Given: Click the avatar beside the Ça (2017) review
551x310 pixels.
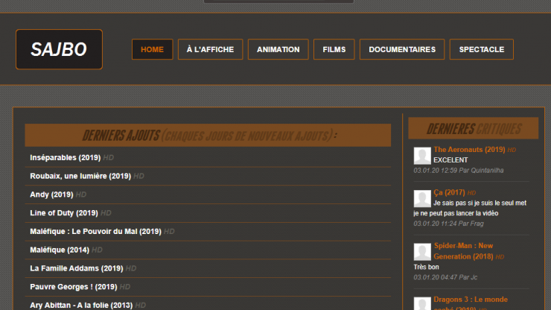Looking at the screenshot, I should point(422,198).
